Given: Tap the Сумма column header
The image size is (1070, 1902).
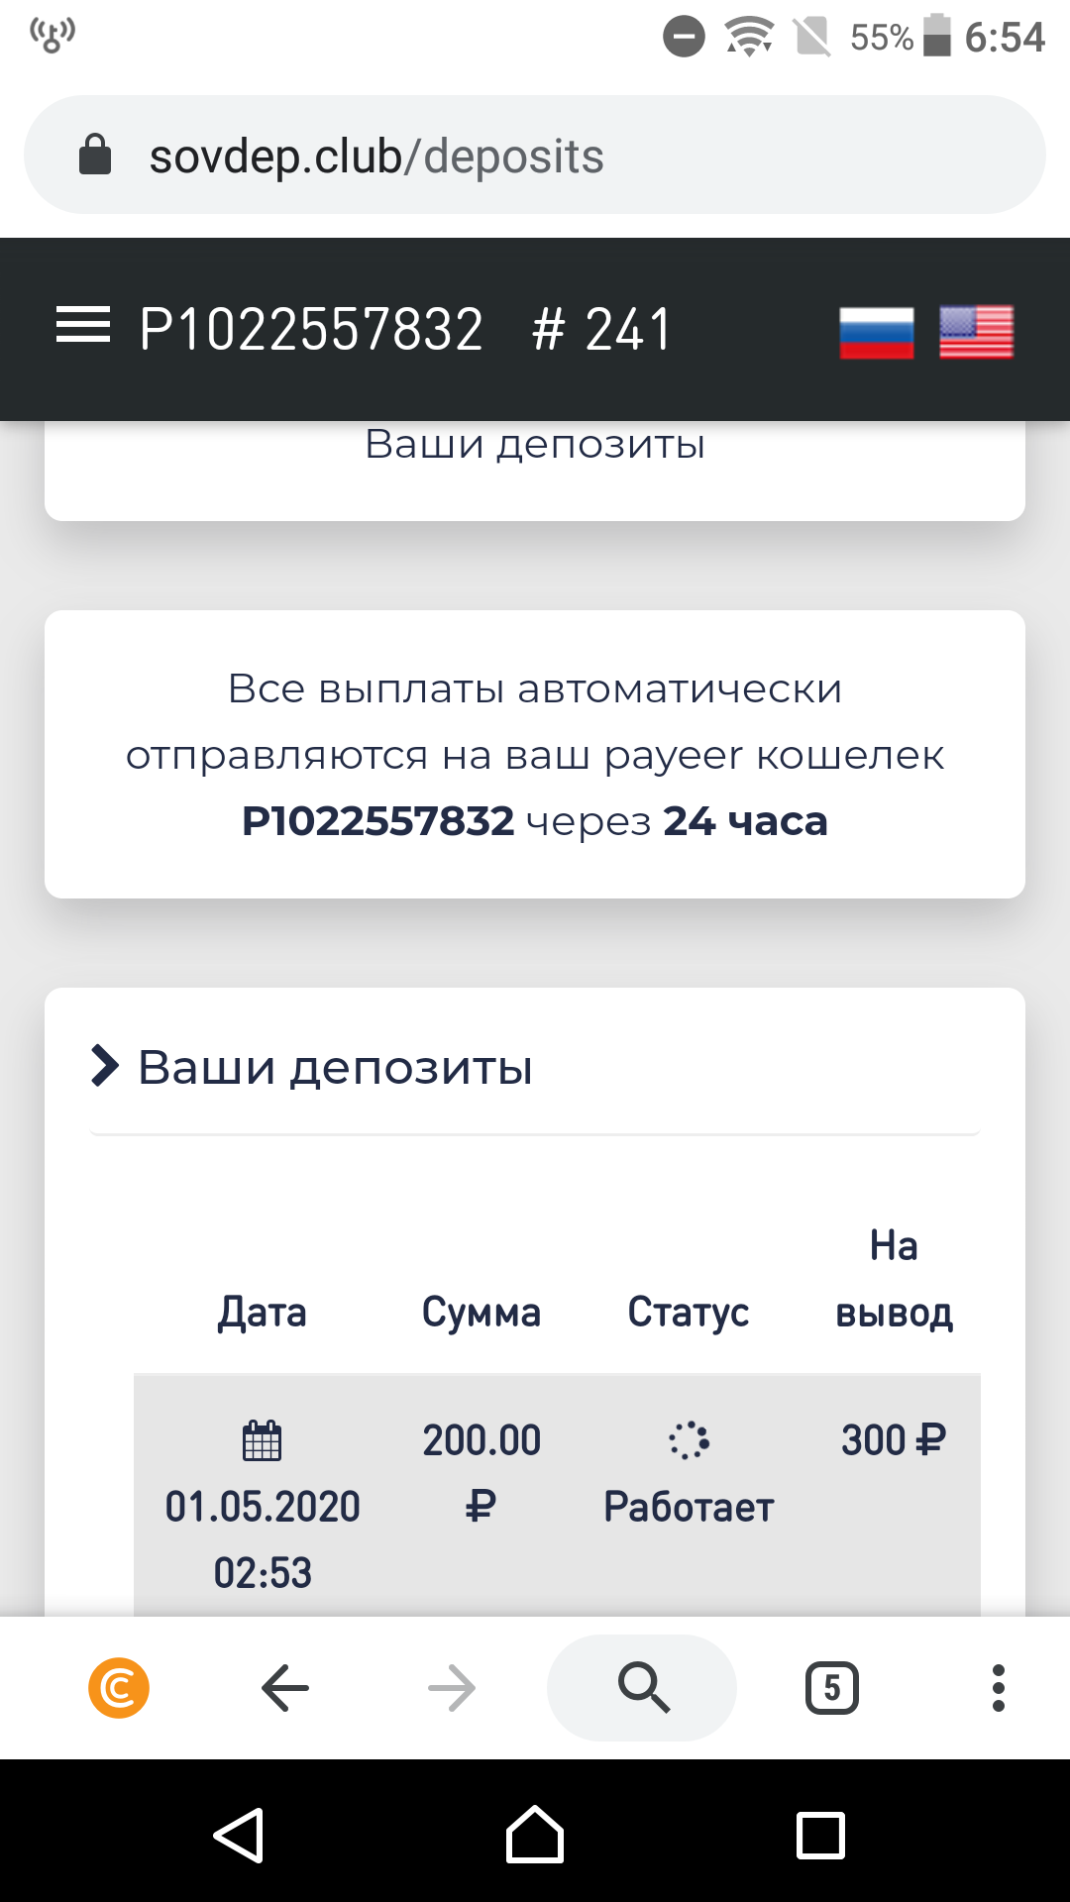Looking at the screenshot, I should tap(481, 1312).
